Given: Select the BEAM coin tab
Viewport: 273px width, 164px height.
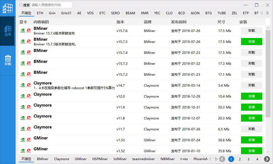Looking at the screenshot, I should pyautogui.click(x=130, y=13).
